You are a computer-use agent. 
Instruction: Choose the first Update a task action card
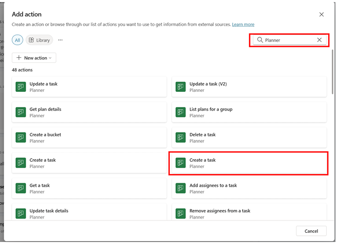(x=89, y=87)
